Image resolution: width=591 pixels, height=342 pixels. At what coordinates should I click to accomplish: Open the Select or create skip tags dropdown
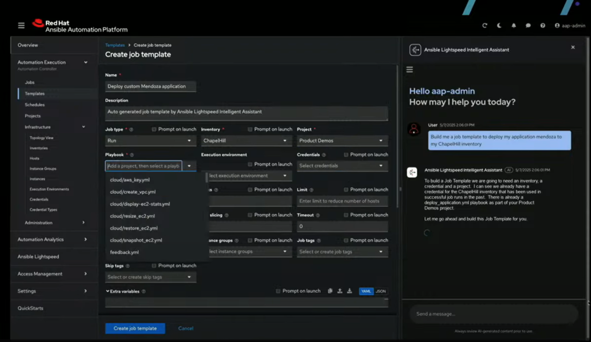coord(151,277)
